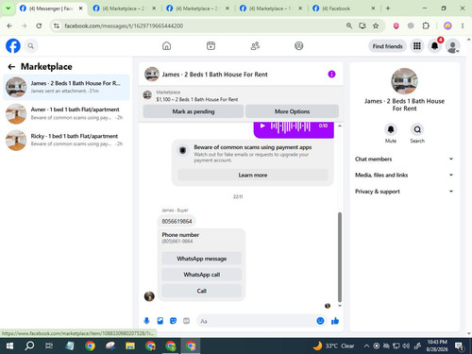Switch to the second Marketplace browser tab

coord(125,8)
